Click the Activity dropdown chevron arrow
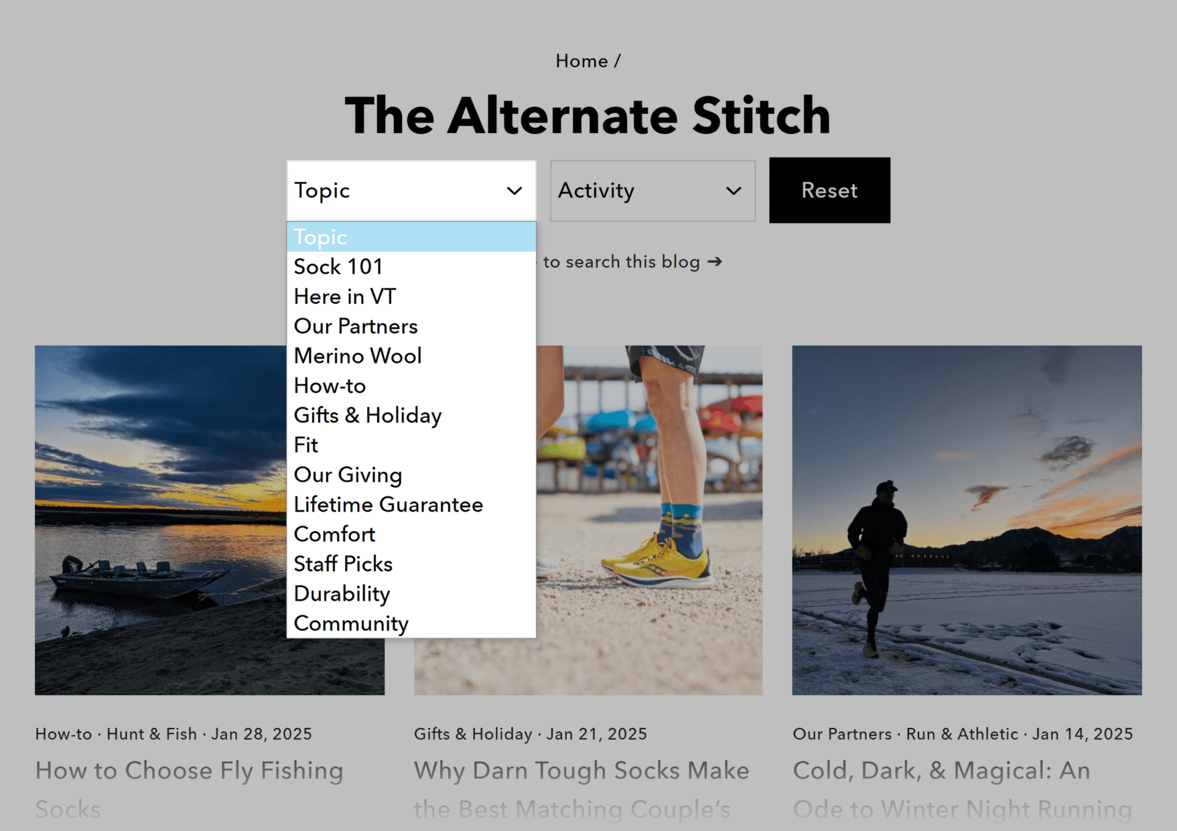Viewport: 1177px width, 831px height. 734,191
